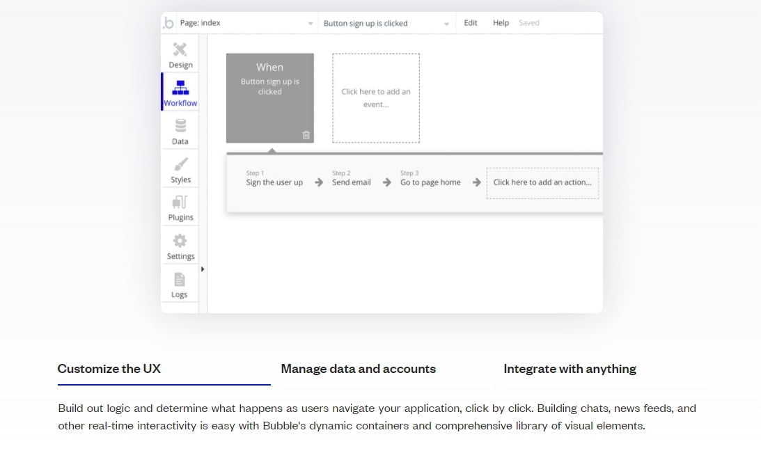Image resolution: width=761 pixels, height=460 pixels.
Task: Click here to add an action
Action: click(x=542, y=182)
